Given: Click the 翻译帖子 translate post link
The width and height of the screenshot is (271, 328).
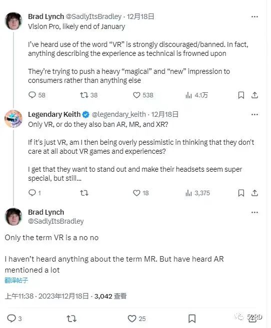Looking at the screenshot, I should coord(16,280).
